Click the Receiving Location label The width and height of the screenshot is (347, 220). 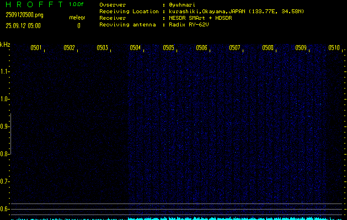(129, 12)
